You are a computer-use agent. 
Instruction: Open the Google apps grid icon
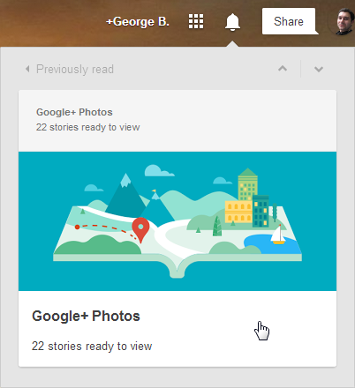[196, 21]
